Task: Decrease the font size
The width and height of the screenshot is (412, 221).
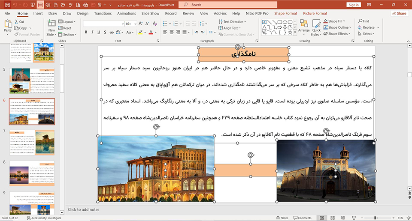Action: tap(147, 24)
